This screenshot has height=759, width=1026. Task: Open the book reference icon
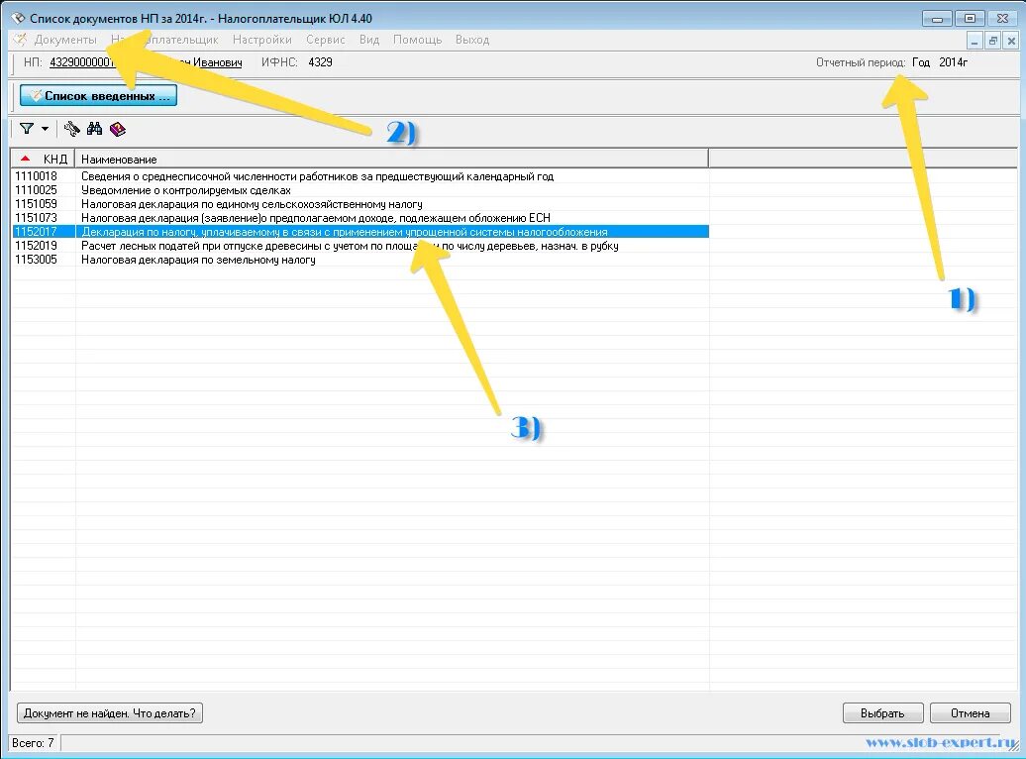(x=118, y=129)
